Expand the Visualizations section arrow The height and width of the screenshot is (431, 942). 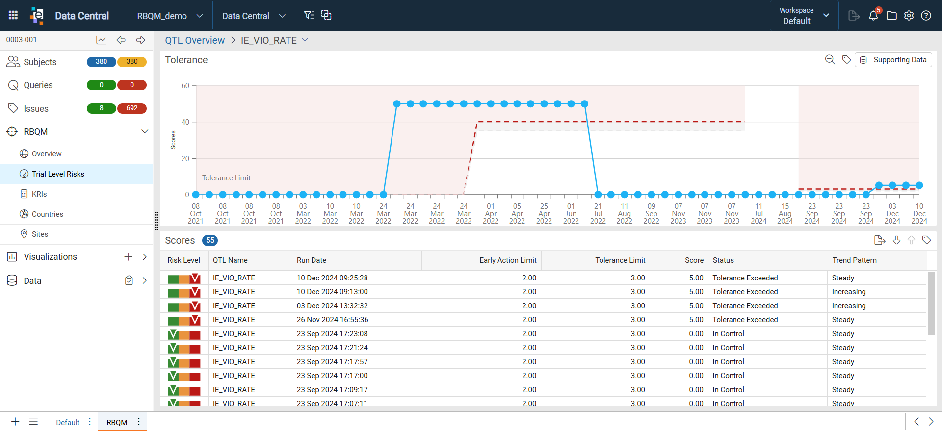click(x=145, y=257)
